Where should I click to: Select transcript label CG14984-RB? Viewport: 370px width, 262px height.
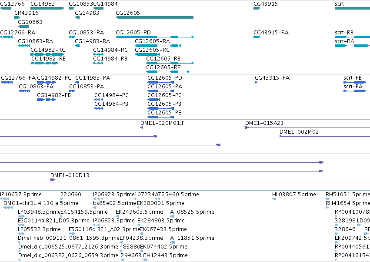tap(110, 59)
